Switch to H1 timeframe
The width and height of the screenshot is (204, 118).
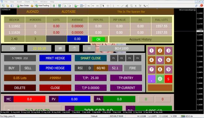(88, 6)
